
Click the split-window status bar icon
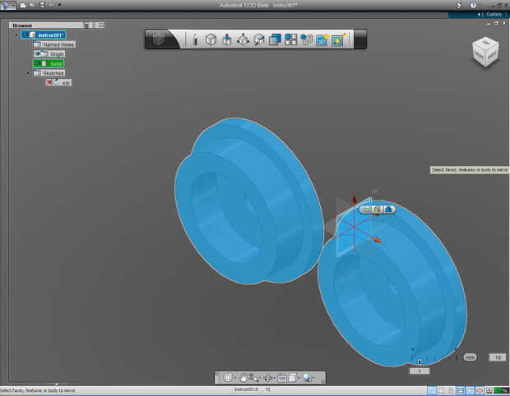489,390
